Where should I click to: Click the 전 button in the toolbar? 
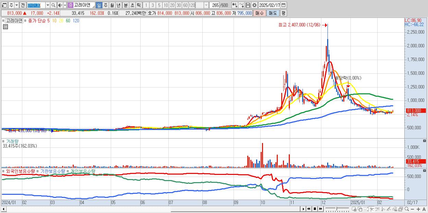point(23,5)
